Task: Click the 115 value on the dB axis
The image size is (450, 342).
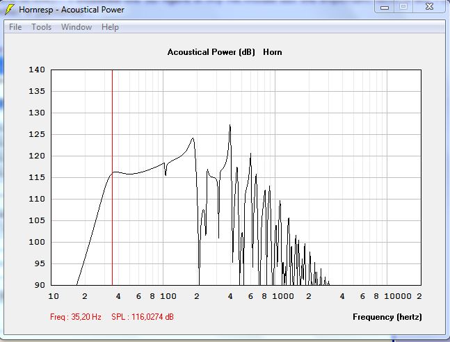Action: (x=37, y=177)
